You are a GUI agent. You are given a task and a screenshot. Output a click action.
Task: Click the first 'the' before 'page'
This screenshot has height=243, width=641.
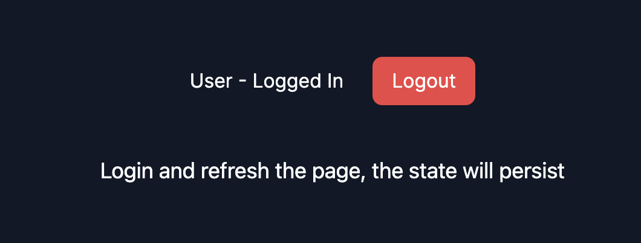click(x=291, y=170)
